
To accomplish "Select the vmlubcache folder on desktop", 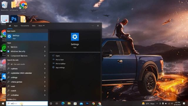I will [x=14, y=6].
